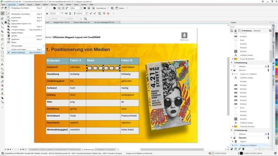Select the Pan hand tool
This screenshot has width=278, height=156.
click(2, 39)
